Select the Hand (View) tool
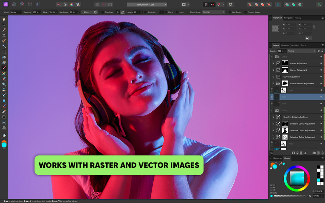 pos(4,19)
